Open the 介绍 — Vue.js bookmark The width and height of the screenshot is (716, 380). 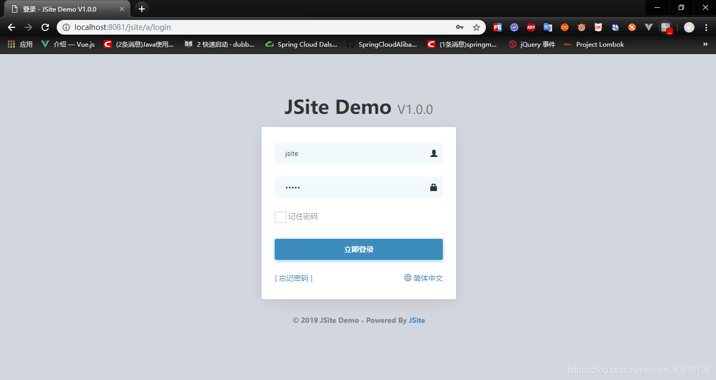click(x=68, y=45)
